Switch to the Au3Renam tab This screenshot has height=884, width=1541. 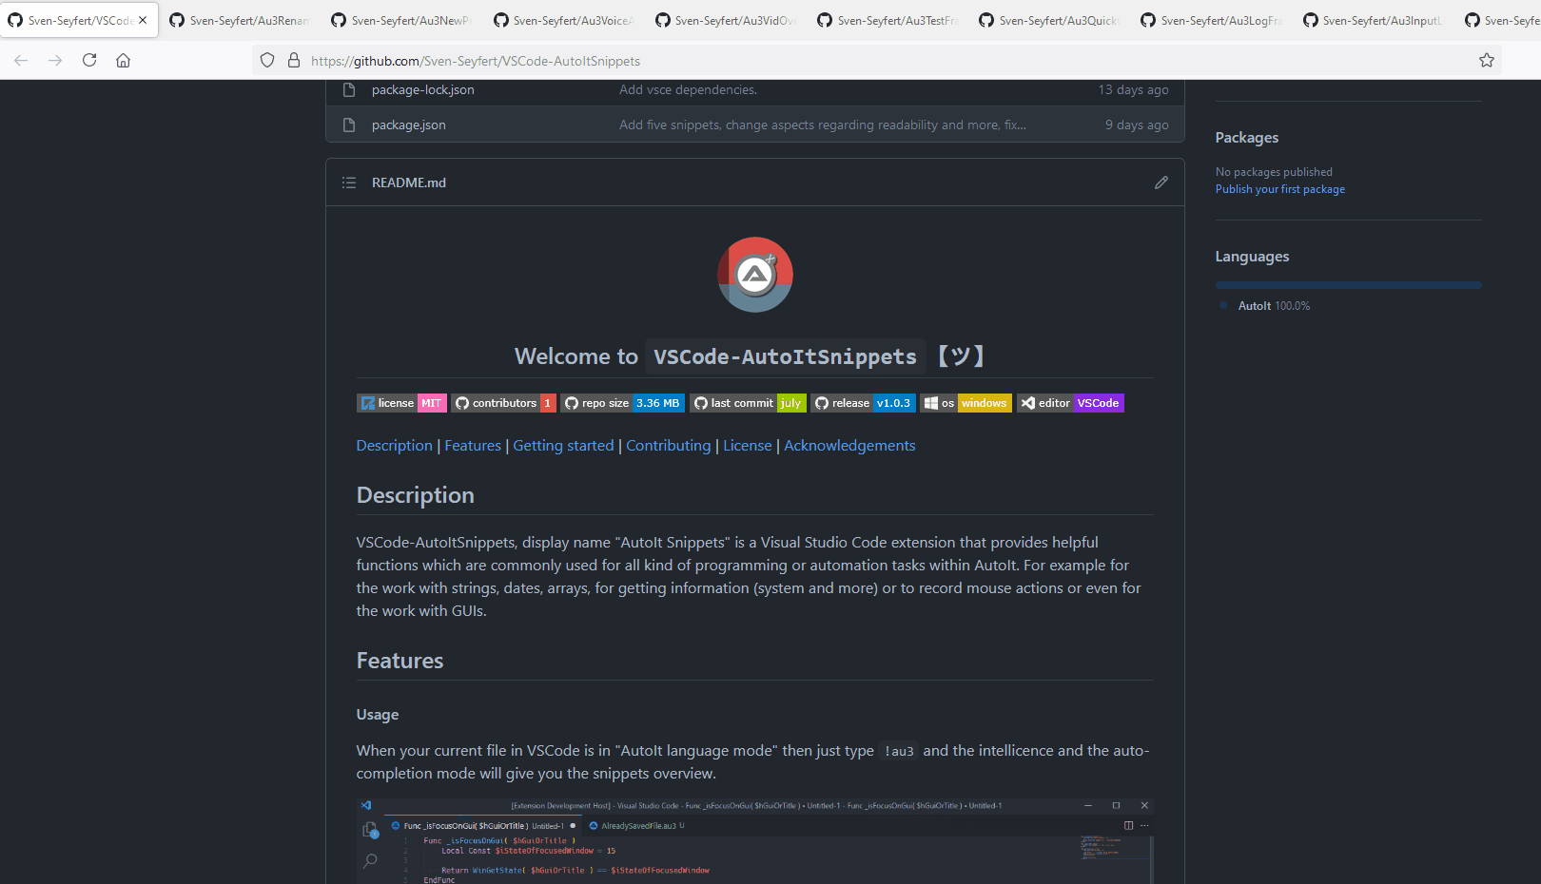pyautogui.click(x=239, y=20)
